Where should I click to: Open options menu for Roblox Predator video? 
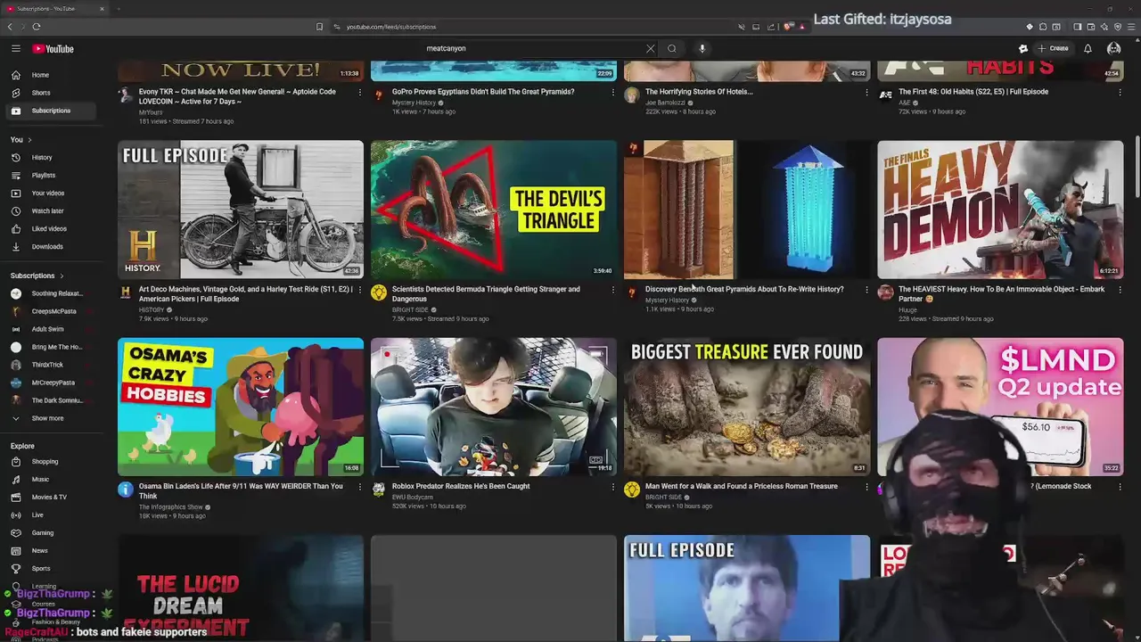point(613,487)
